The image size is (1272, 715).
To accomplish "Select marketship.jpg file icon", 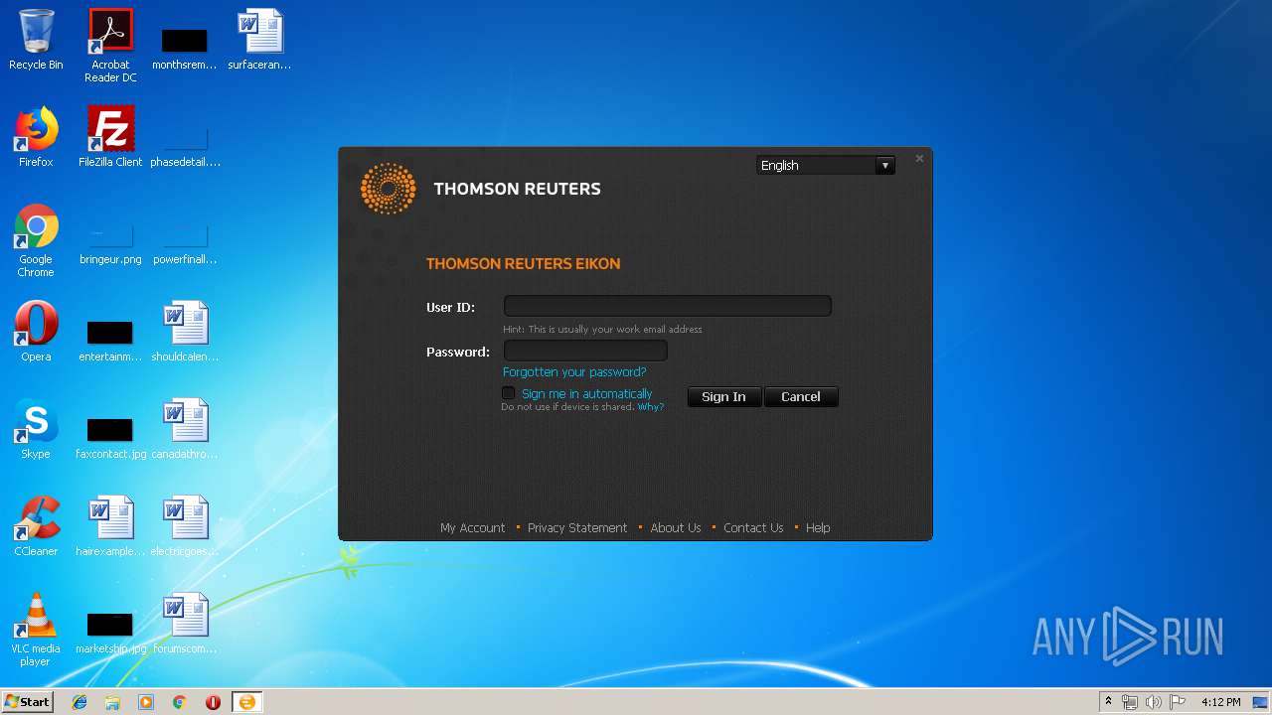I will [x=110, y=632].
